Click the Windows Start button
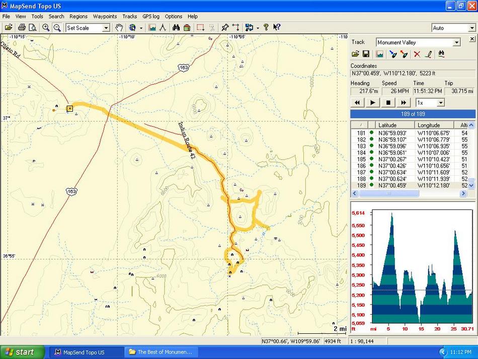478x359 pixels. (22, 352)
